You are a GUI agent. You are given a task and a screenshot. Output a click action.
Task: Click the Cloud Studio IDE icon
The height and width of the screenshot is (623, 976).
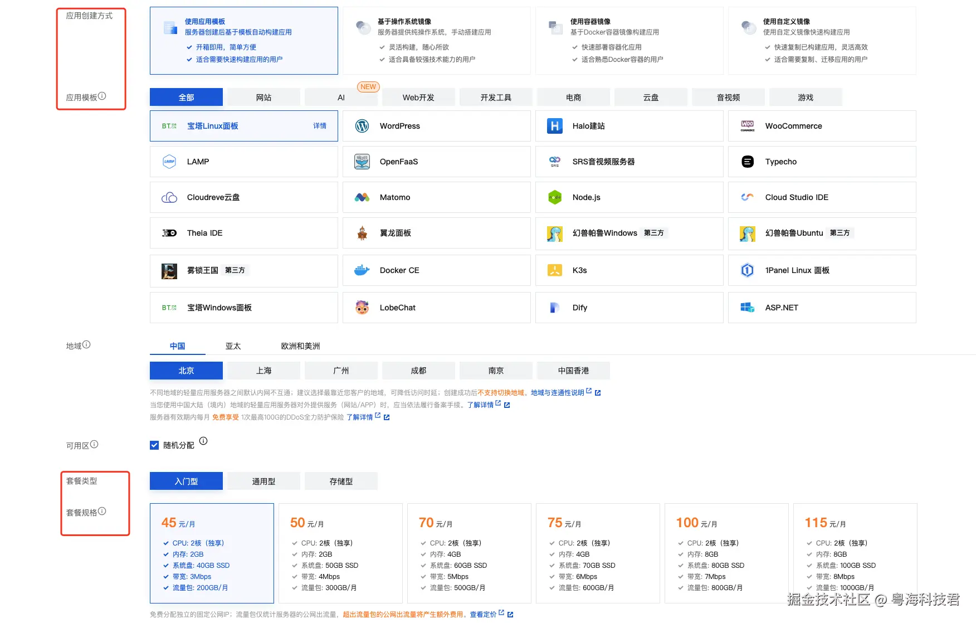[748, 197]
